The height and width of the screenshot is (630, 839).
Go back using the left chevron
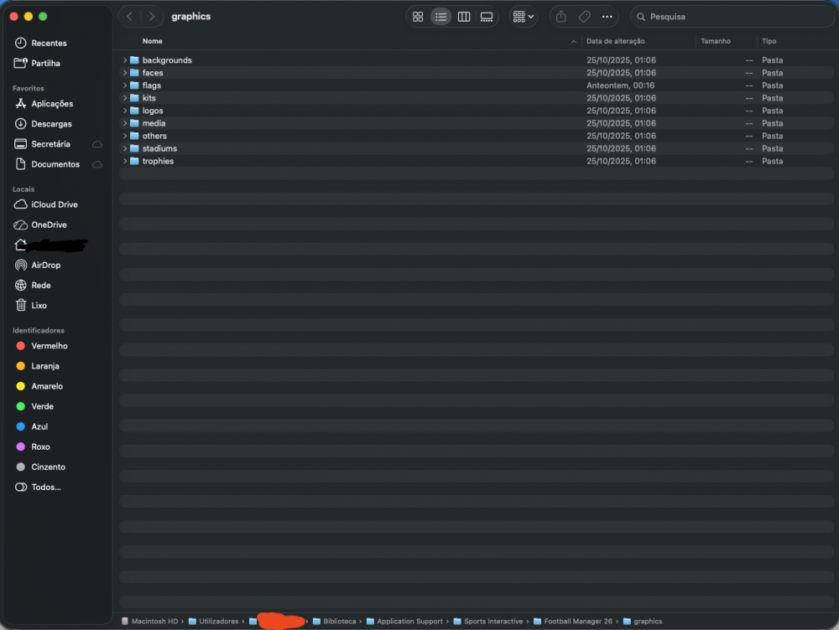tap(129, 17)
